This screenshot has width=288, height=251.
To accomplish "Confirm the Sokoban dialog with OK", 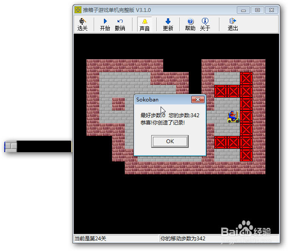I will click(x=170, y=141).
